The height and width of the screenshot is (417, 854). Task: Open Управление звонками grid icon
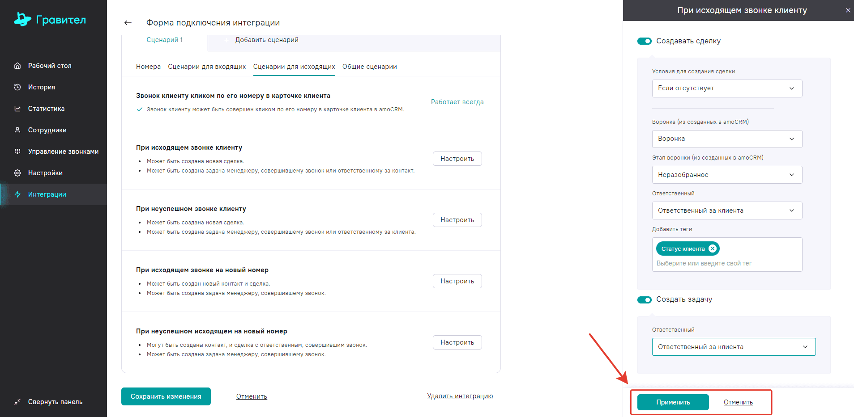(x=17, y=152)
